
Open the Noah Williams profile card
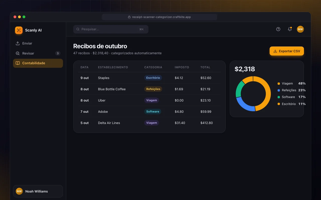tap(38, 191)
